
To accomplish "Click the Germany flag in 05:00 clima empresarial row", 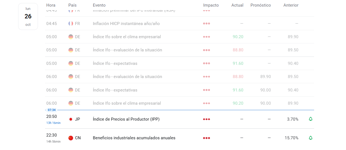I will click(x=71, y=37).
